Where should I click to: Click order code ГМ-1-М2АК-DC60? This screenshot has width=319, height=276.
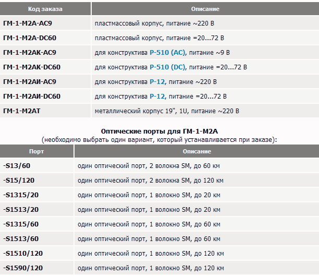(x=32, y=67)
